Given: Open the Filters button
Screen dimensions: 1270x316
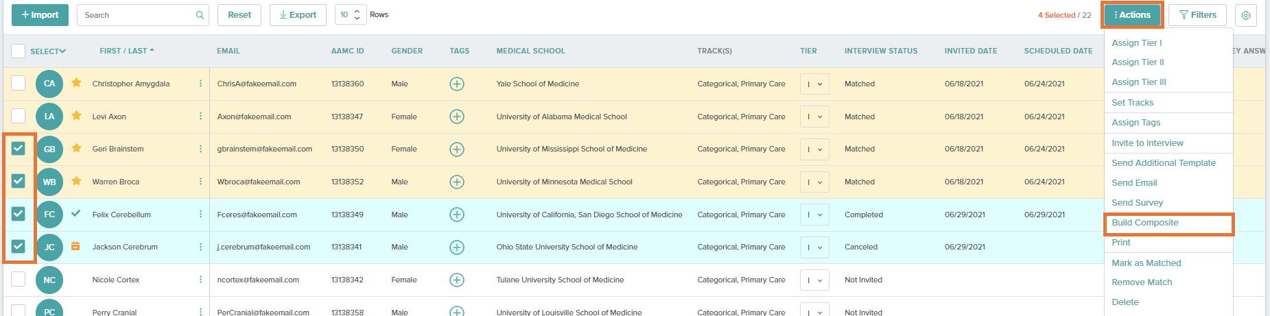Looking at the screenshot, I should click(x=1198, y=15).
